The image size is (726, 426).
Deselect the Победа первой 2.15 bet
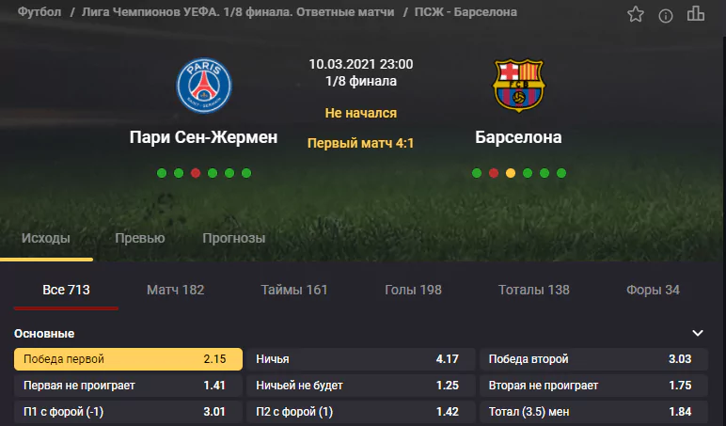coord(128,359)
